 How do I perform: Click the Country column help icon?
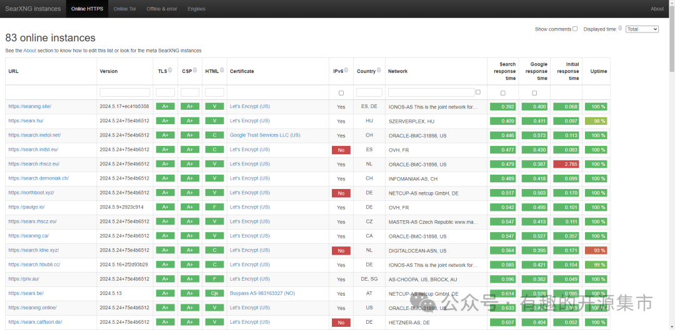pyautogui.click(x=380, y=70)
